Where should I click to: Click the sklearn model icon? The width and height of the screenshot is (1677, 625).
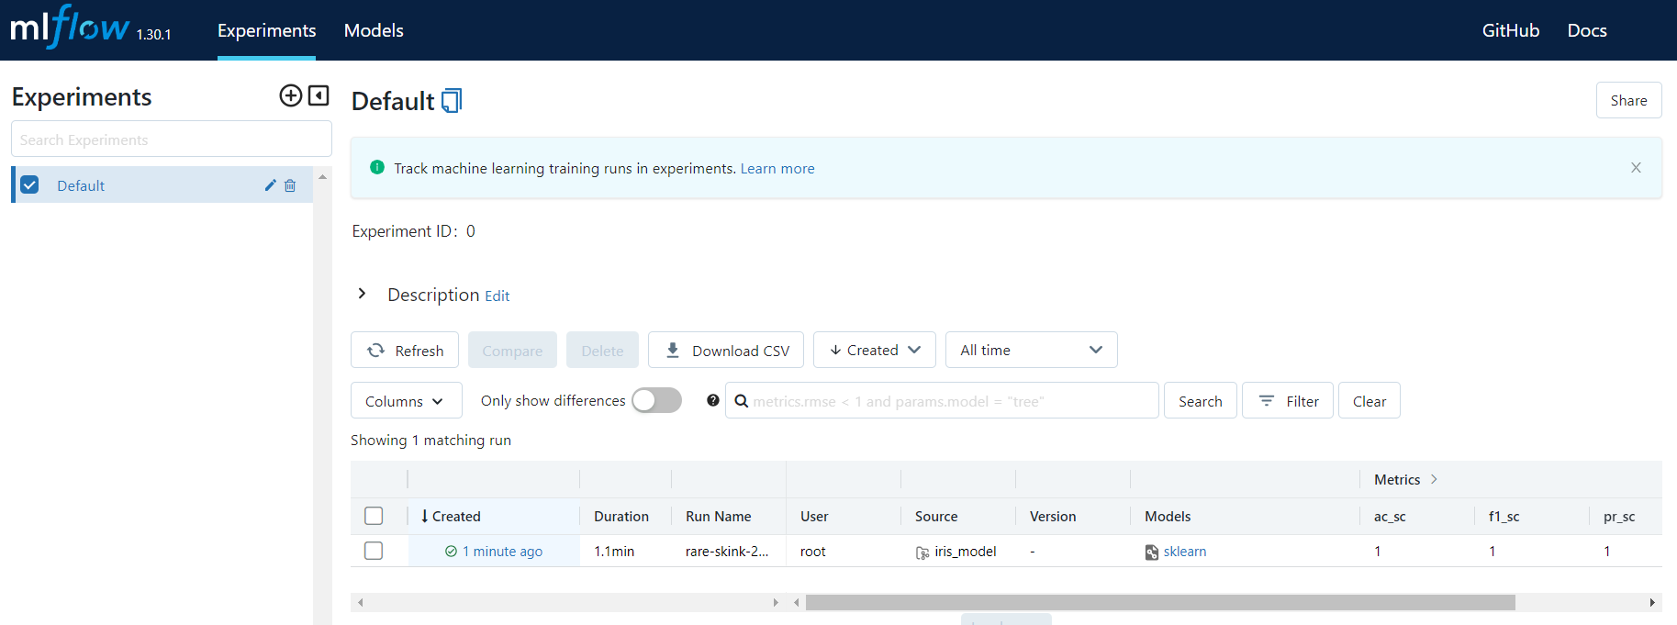(x=1151, y=552)
